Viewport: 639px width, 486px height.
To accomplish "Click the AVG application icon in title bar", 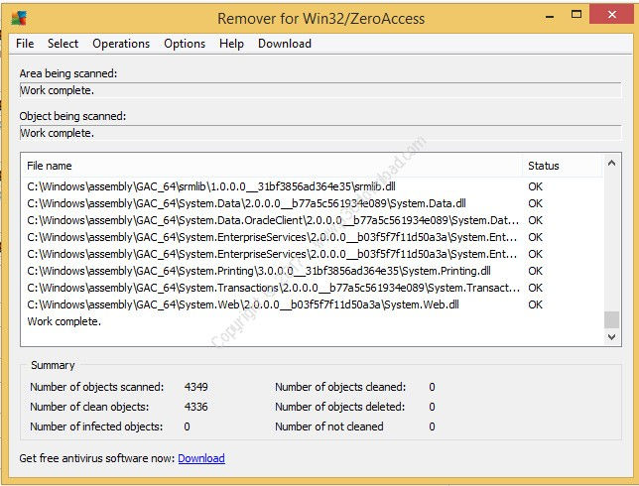I will coord(19,18).
